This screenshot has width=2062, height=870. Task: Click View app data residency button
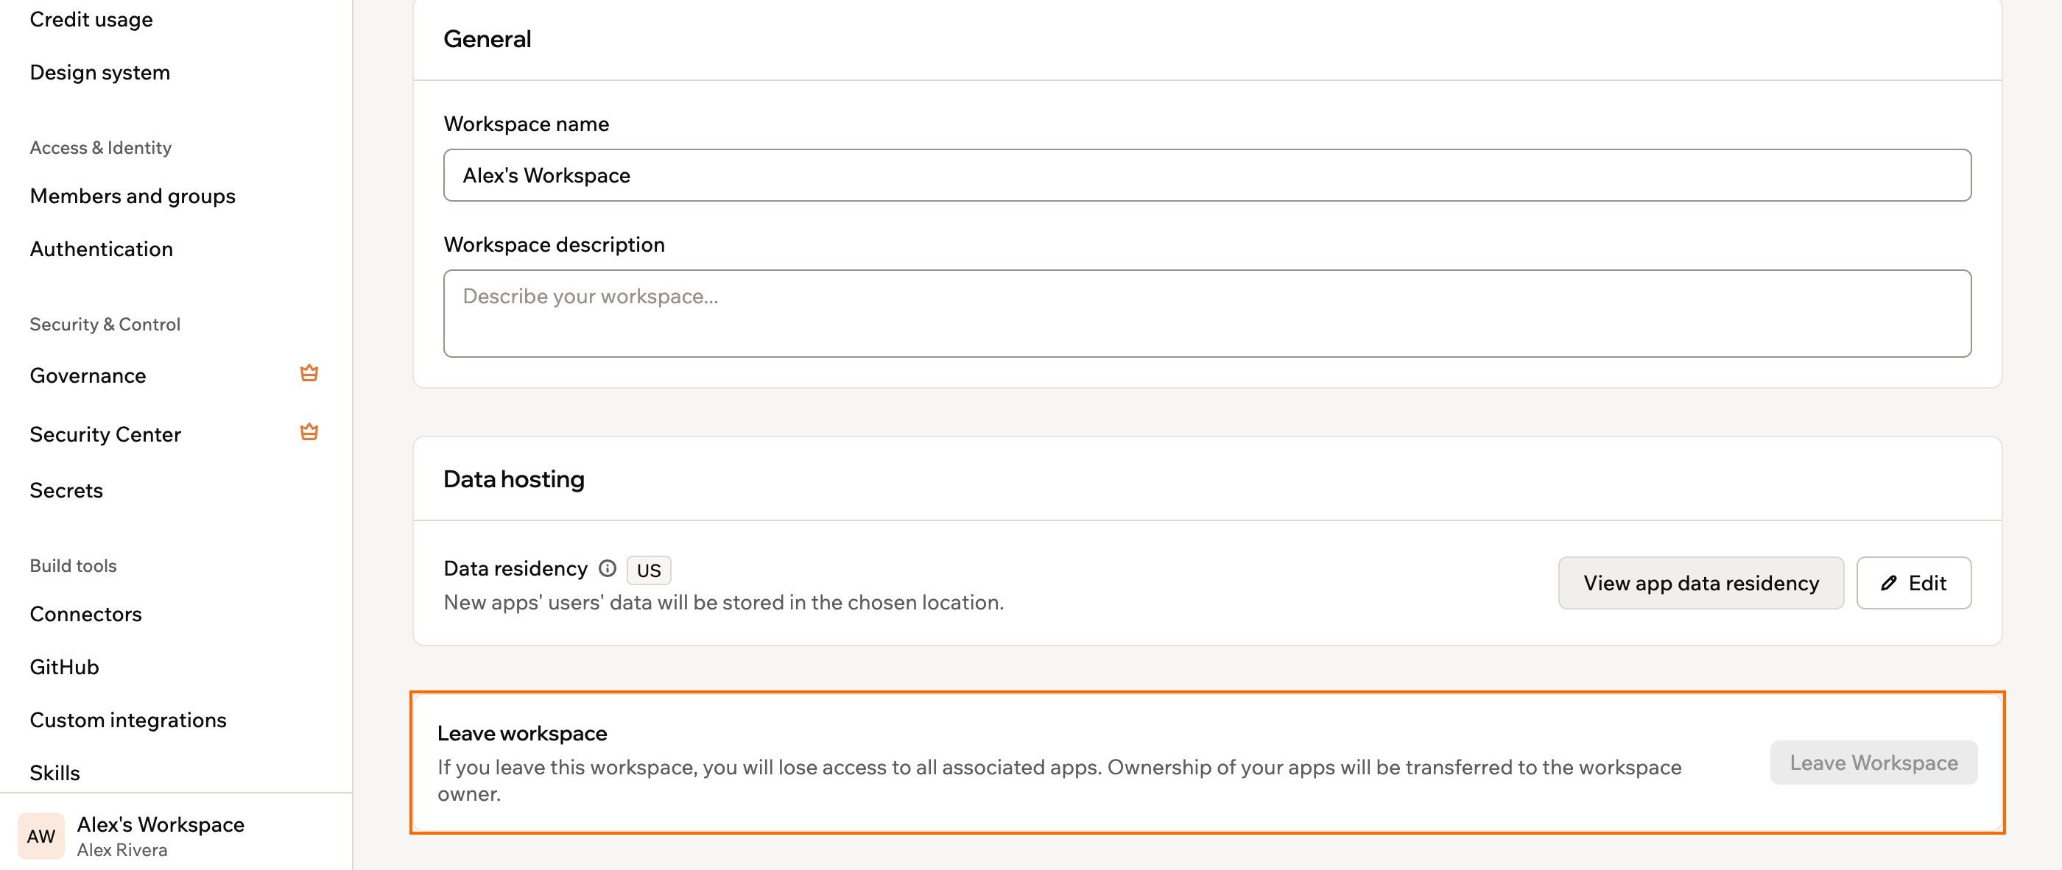click(x=1701, y=583)
